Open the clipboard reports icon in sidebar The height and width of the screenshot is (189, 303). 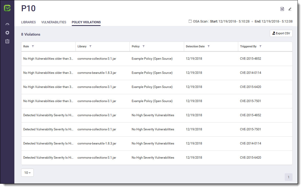coord(7,41)
